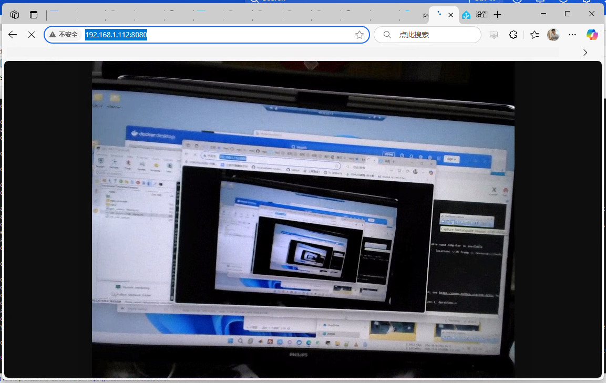
Task: Go back to previous page
Action: coord(13,35)
